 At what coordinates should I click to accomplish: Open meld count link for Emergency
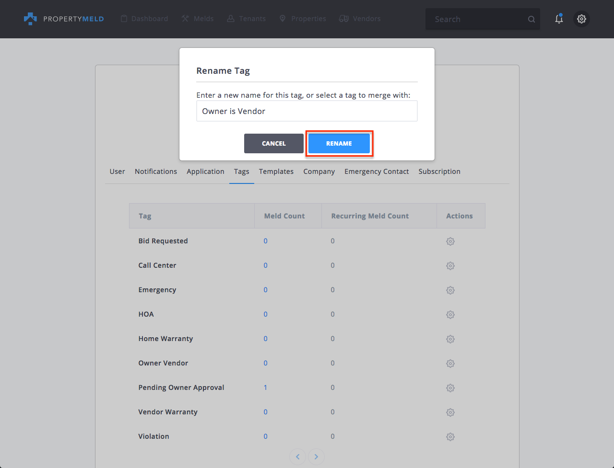(x=265, y=290)
